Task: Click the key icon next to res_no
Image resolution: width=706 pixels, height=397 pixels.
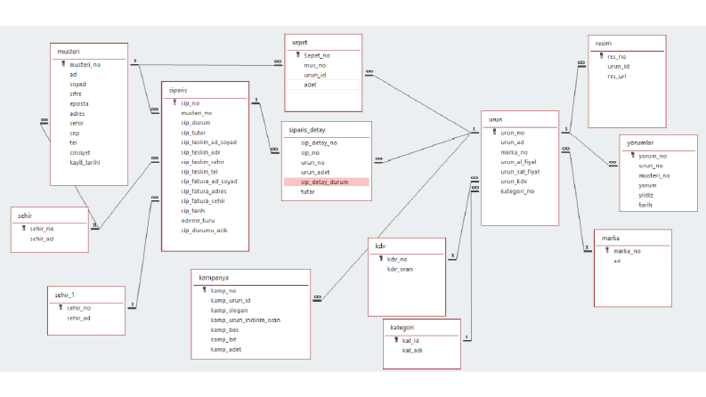Action: 601,56
